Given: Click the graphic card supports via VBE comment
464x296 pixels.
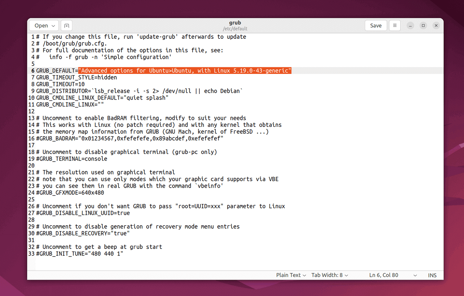Looking at the screenshot, I should click(157, 179).
